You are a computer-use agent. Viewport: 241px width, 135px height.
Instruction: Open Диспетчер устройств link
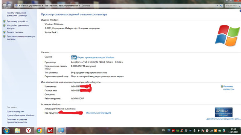point(17,21)
